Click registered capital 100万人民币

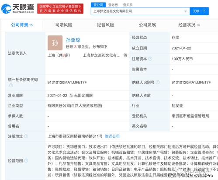182,59
